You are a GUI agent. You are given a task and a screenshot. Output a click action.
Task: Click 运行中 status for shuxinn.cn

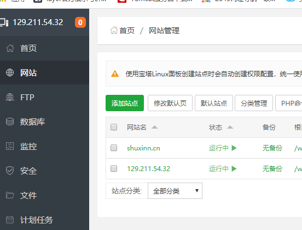[x=219, y=148]
